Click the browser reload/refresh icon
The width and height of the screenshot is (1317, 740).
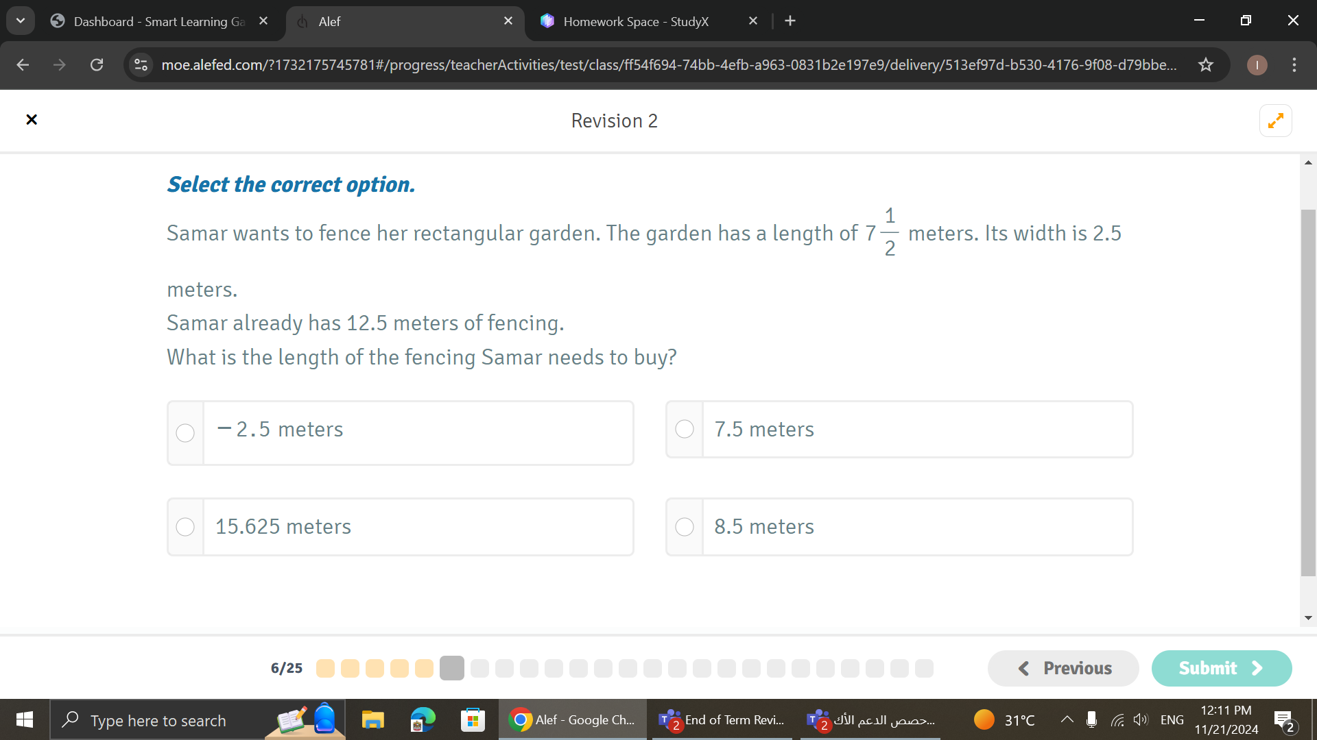tap(97, 64)
